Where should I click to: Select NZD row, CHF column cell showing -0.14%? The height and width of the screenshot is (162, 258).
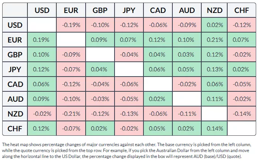242,114
